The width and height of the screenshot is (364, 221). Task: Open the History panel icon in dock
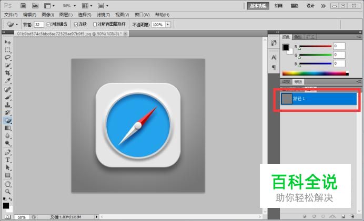coord(274,43)
